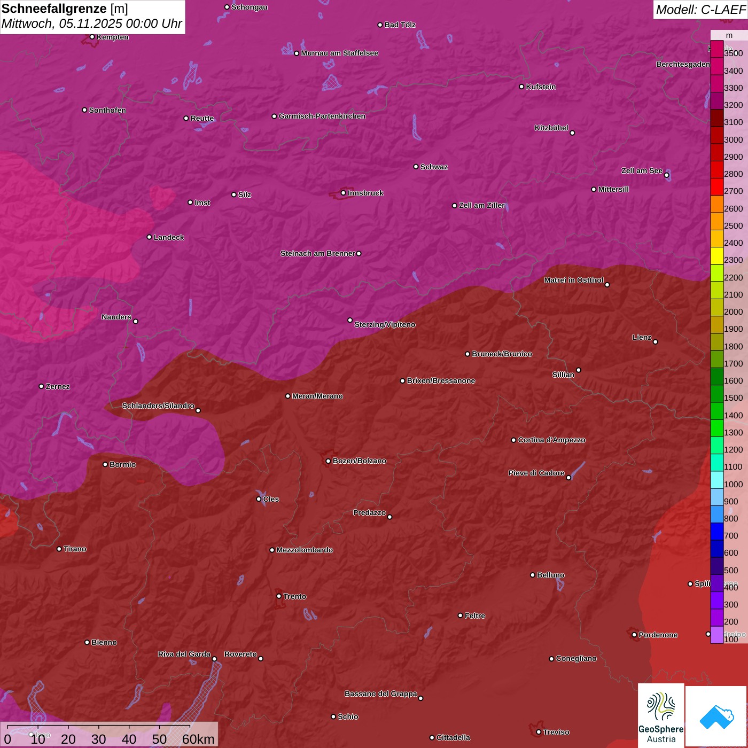Click the legend value '3000'
The width and height of the screenshot is (748, 748).
733,139
